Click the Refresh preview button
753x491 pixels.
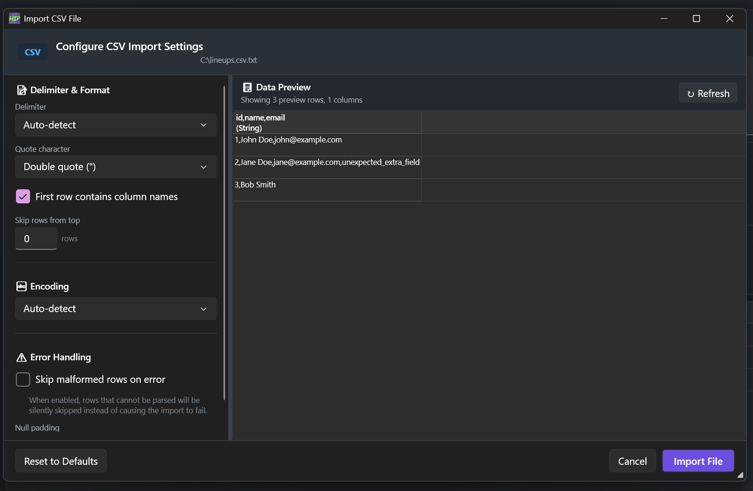point(708,93)
